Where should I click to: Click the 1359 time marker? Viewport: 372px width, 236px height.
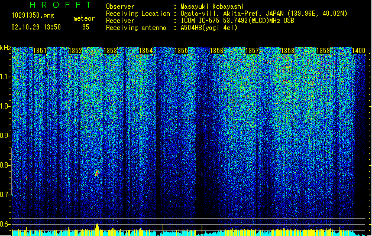tap(324, 51)
